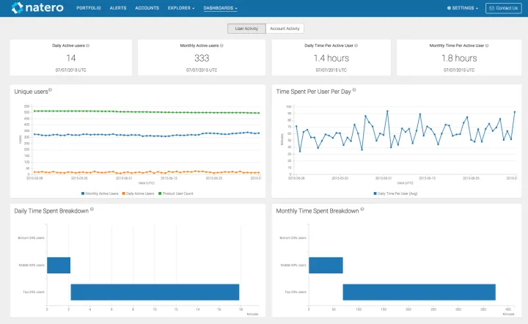Viewport: 528px width, 324px height.
Task: Click the help icon next to Unique users
Action: pos(51,90)
